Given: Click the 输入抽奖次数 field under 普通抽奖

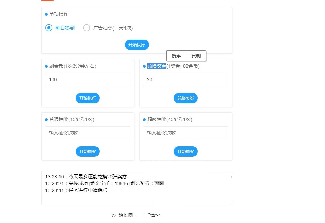Looking at the screenshot, I should tap(87, 133).
